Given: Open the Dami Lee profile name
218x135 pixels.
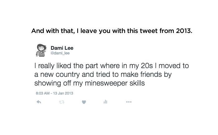Looking at the screenshot, I should (x=62, y=48).
